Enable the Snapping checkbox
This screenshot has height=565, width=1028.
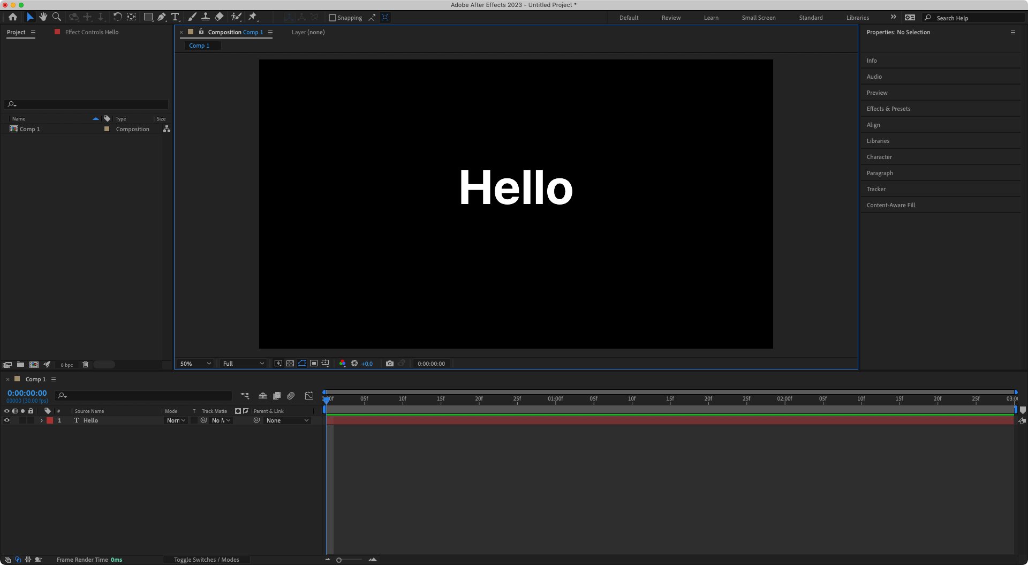(332, 18)
